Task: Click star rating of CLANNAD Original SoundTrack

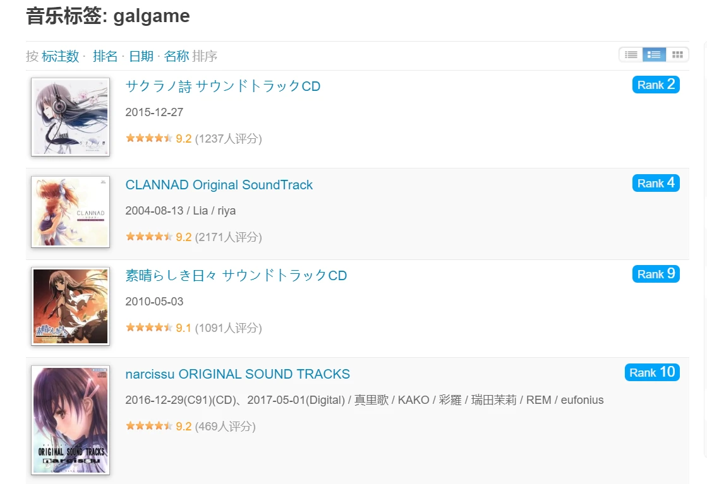Action: tap(148, 237)
